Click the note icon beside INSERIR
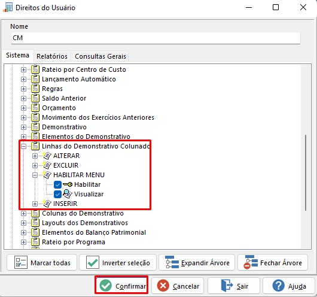 coord(47,204)
